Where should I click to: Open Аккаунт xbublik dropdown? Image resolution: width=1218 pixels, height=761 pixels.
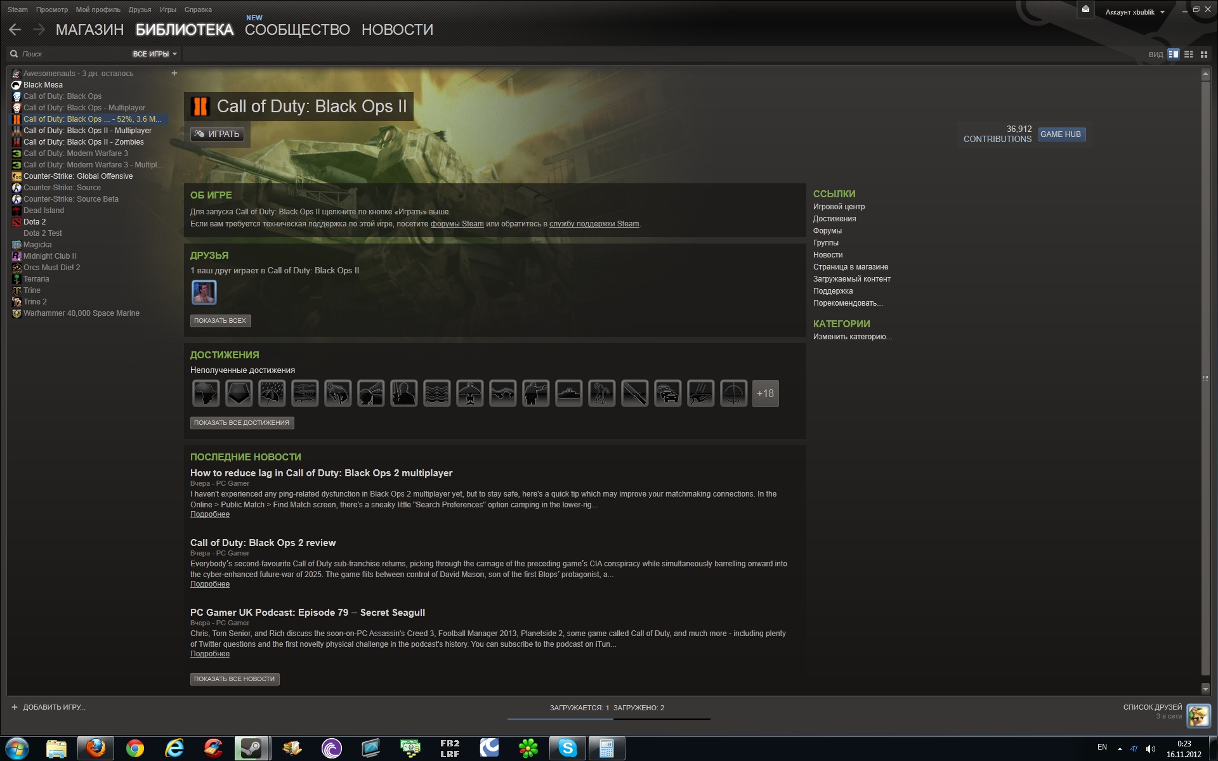pyautogui.click(x=1135, y=12)
